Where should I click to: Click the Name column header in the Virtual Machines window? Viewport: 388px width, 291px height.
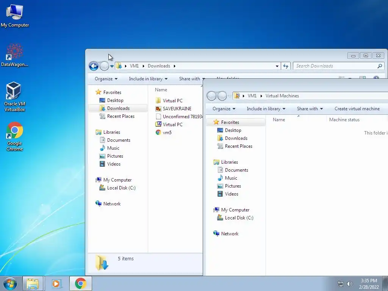[279, 120]
